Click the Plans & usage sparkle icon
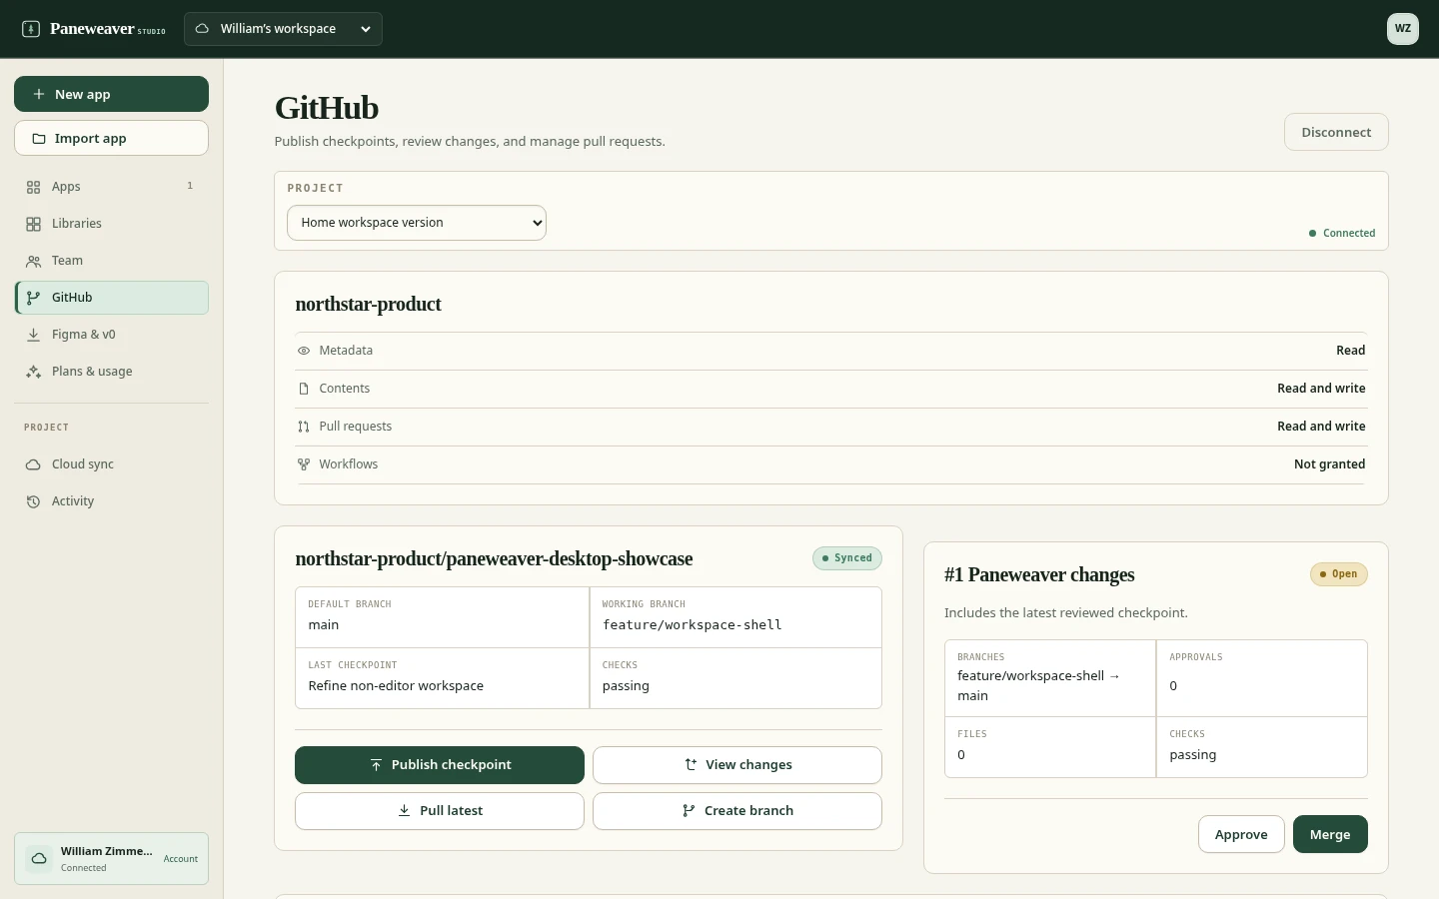The image size is (1439, 899). [33, 372]
